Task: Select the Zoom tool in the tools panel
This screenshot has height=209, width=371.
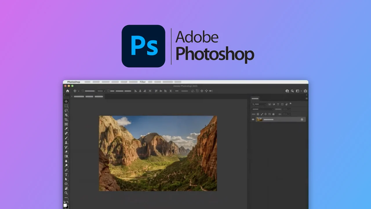Action: [x=66, y=193]
